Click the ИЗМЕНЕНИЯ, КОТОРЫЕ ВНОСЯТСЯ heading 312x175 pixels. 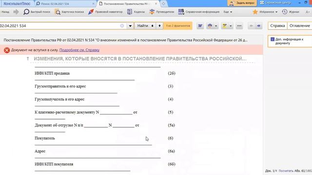(140, 59)
